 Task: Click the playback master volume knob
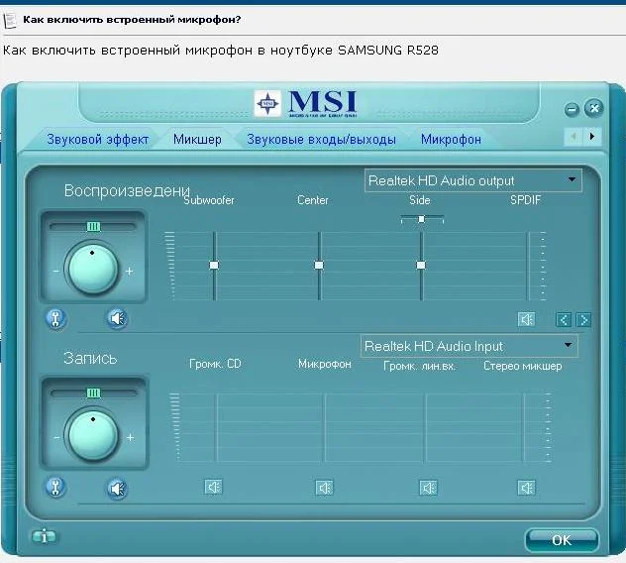[92, 268]
